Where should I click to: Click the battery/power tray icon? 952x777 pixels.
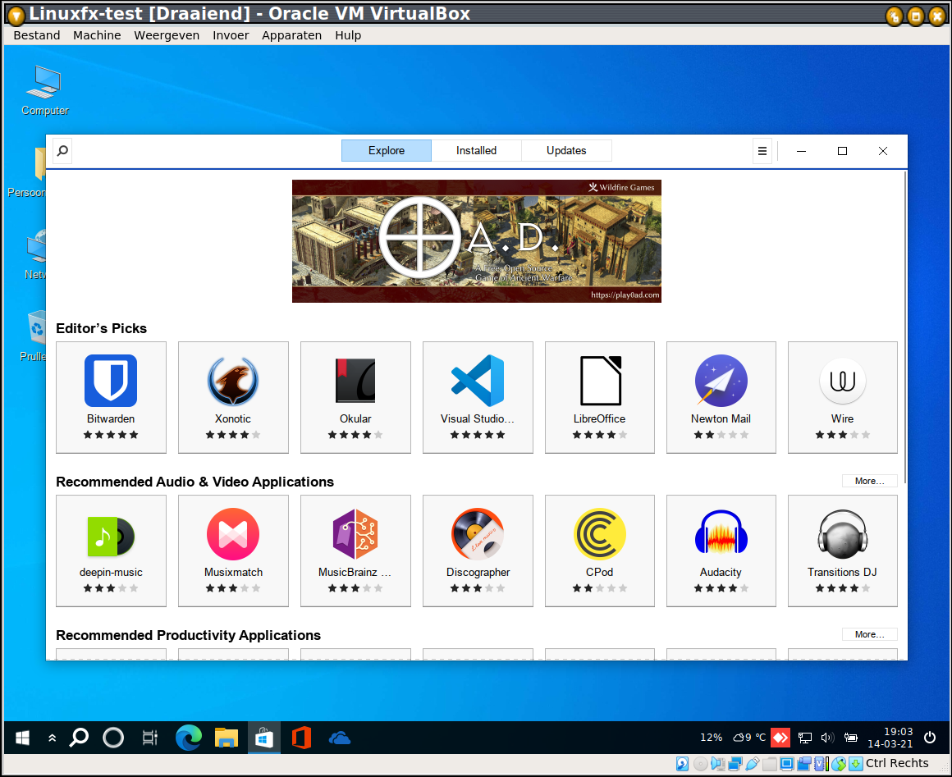(850, 738)
